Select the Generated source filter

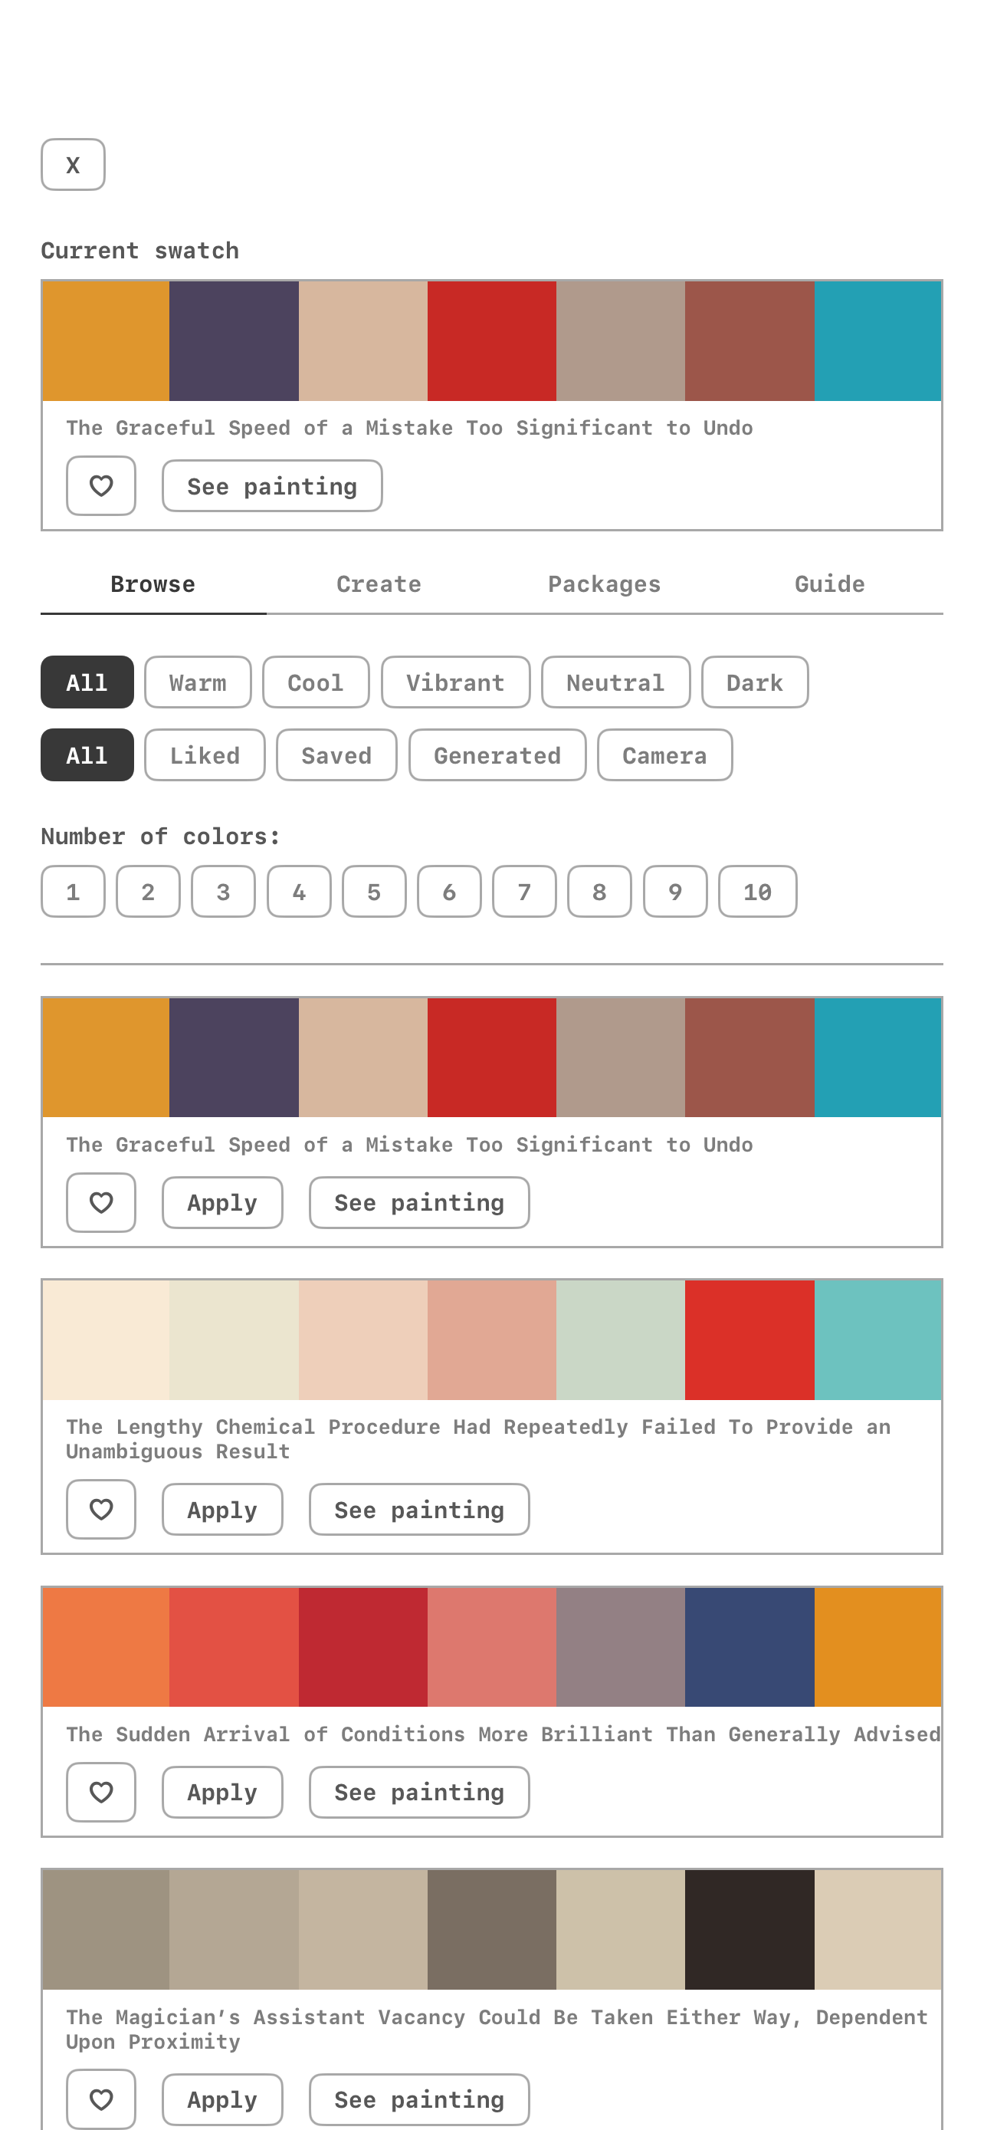point(497,754)
